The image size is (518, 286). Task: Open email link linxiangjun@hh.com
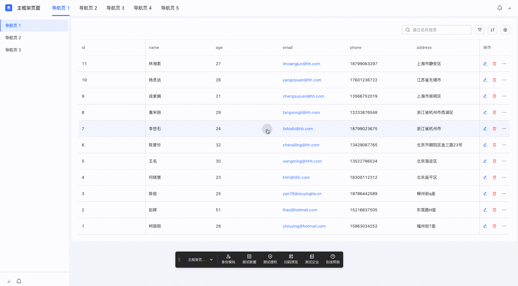tap(301, 64)
